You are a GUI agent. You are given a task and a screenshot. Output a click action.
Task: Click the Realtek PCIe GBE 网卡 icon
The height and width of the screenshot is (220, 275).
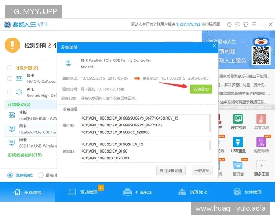click(12, 129)
